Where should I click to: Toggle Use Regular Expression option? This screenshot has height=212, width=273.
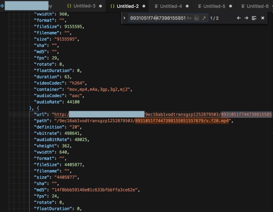[204, 18]
